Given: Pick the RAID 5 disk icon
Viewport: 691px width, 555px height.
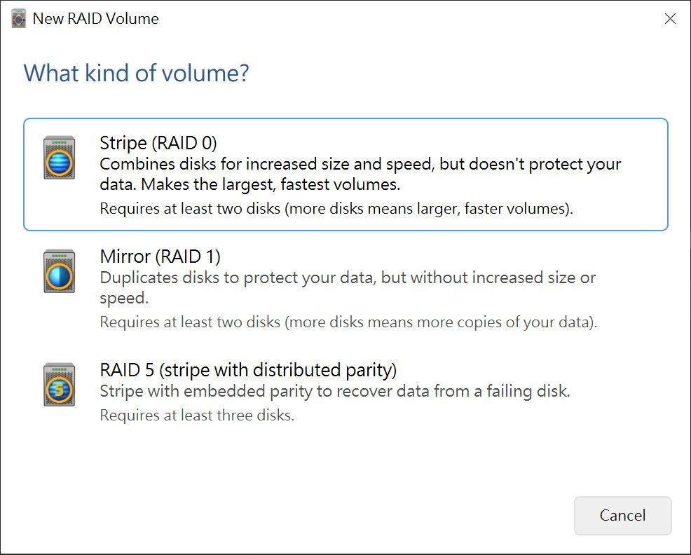Looking at the screenshot, I should click(59, 385).
